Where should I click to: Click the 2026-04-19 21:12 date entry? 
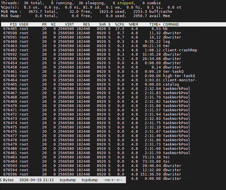tap(36, 180)
